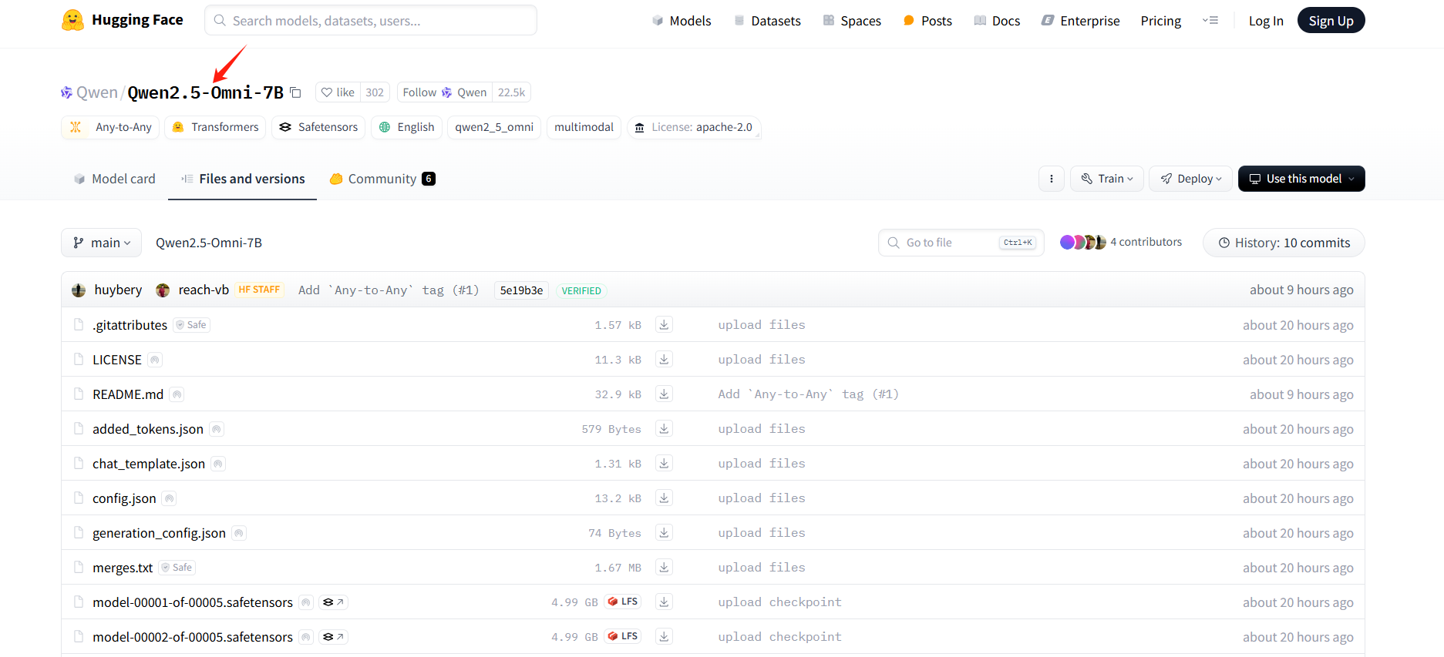Click huybery avatar in commit row
1444x657 pixels.
coord(79,290)
